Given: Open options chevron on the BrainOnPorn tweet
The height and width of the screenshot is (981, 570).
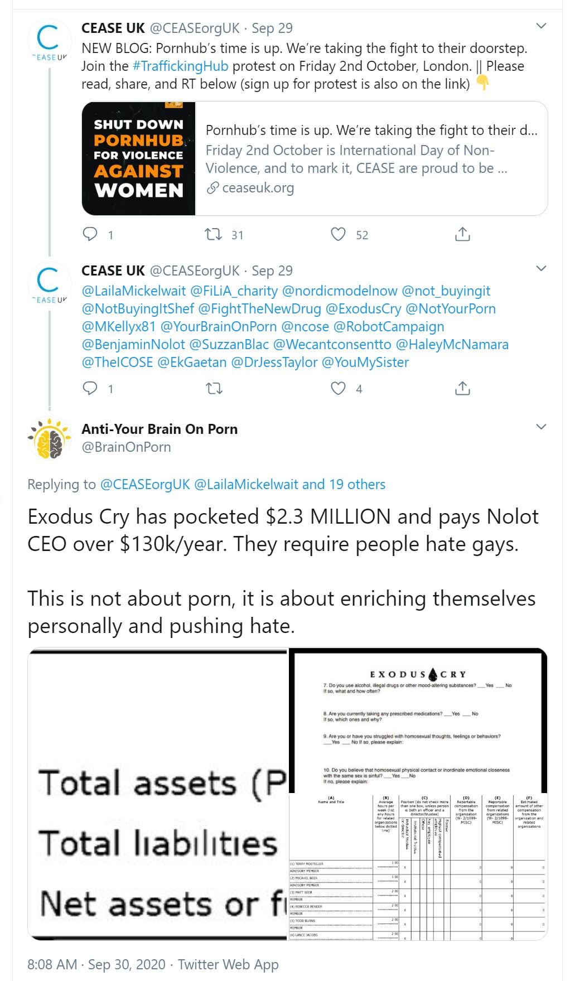Looking at the screenshot, I should 540,427.
